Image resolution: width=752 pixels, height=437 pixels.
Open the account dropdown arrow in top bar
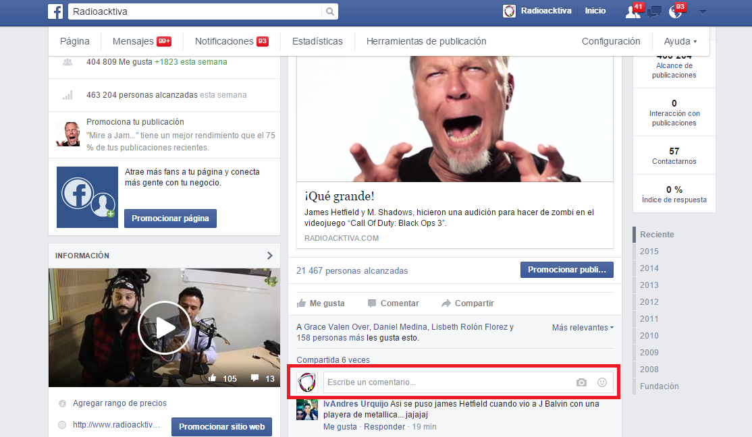[x=703, y=11]
